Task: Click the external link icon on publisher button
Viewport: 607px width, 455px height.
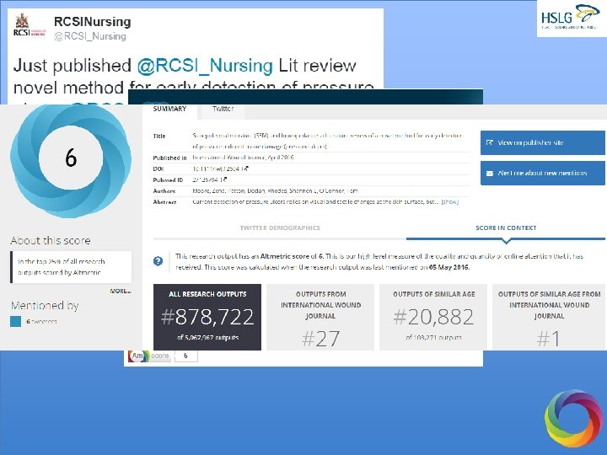Action: point(490,142)
